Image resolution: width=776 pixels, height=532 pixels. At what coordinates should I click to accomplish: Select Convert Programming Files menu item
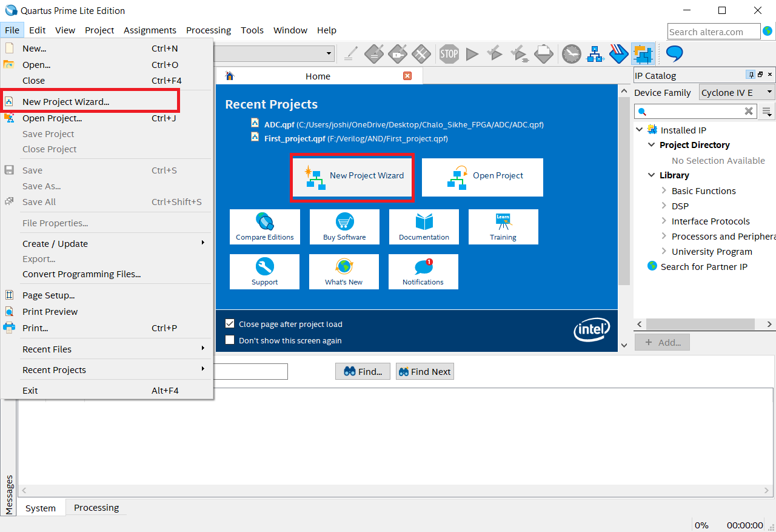pos(107,274)
